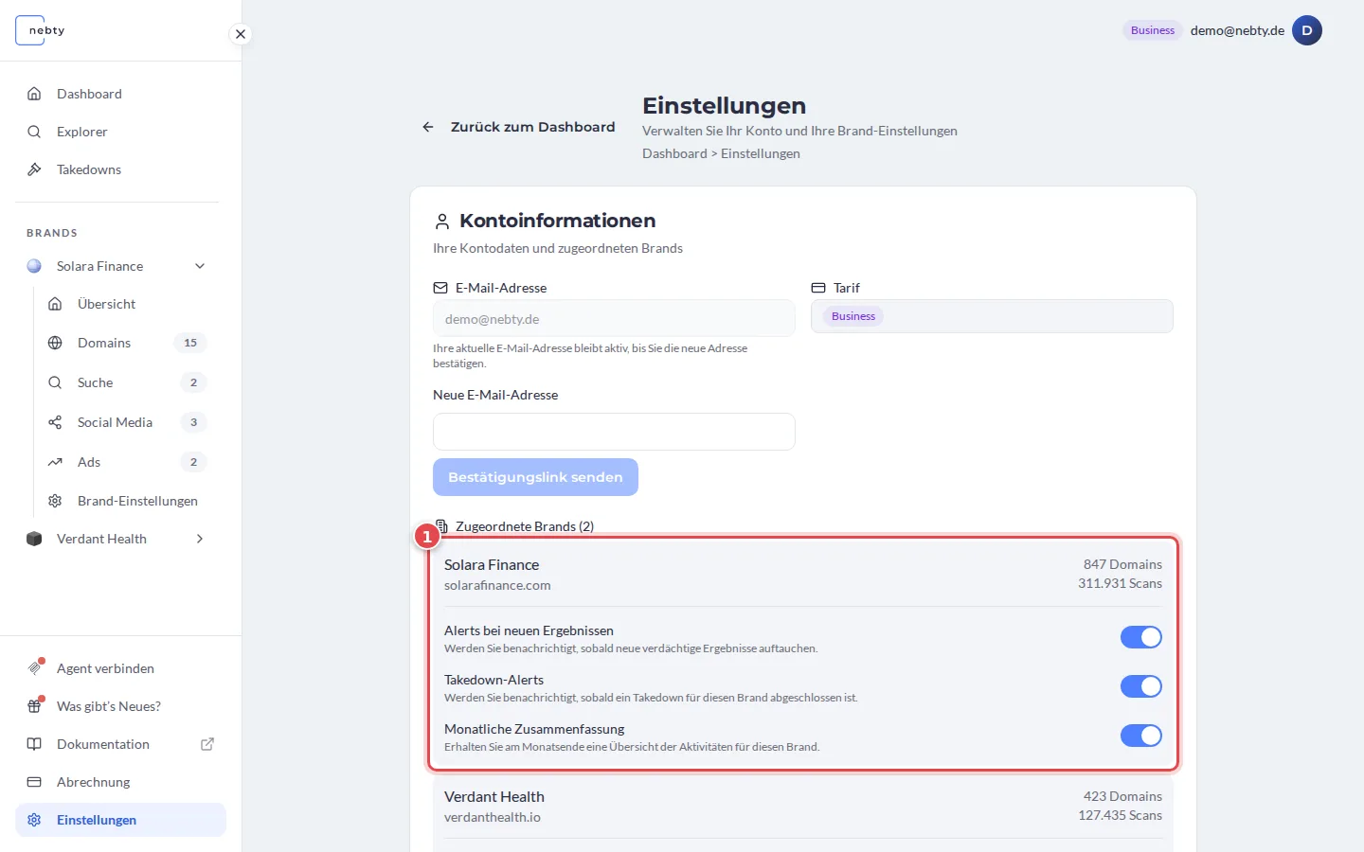Click the Agent verbinden plug icon
The image size is (1364, 852).
tap(34, 668)
